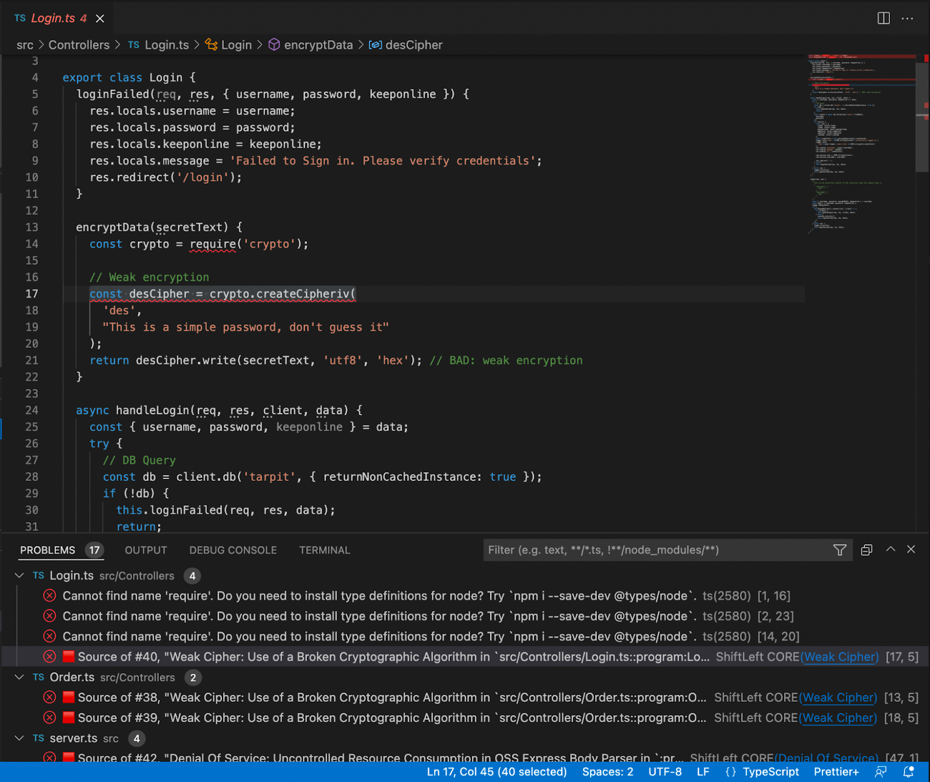Image resolution: width=930 pixels, height=782 pixels.
Task: Click the error icon of the #39 Weak Cipher problem
Action: [50, 717]
